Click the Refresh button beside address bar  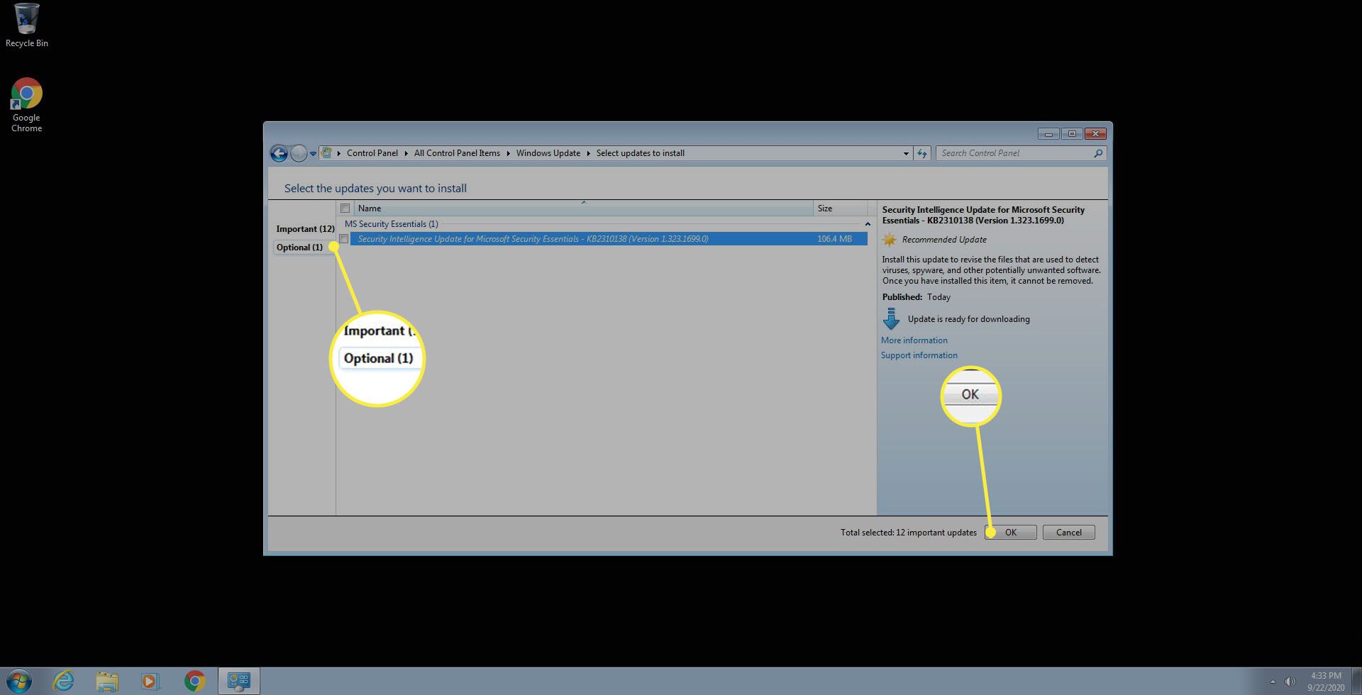(921, 153)
